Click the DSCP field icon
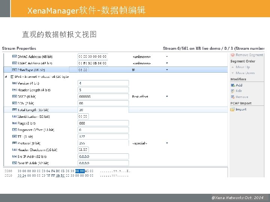 [15, 97]
